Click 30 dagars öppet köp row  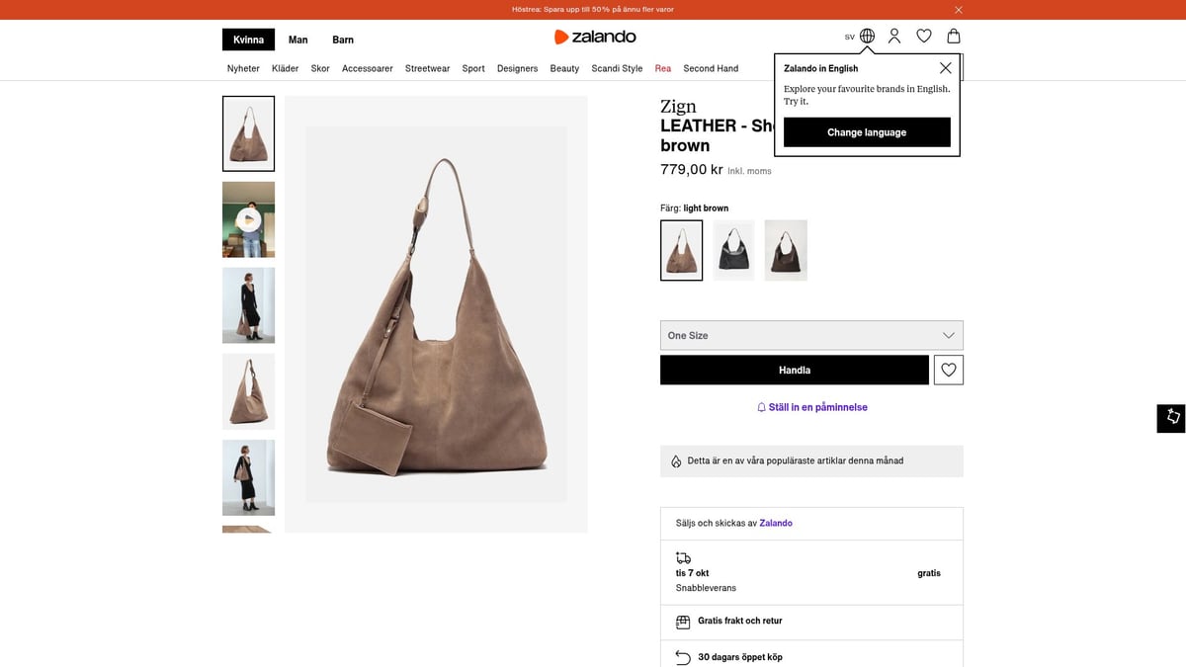[x=811, y=655]
